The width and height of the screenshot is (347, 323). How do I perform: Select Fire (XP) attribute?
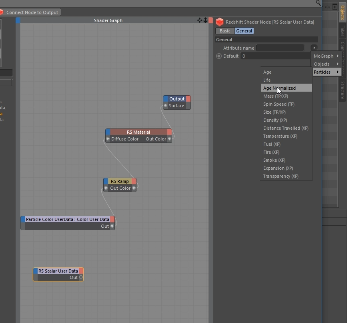coord(286,152)
